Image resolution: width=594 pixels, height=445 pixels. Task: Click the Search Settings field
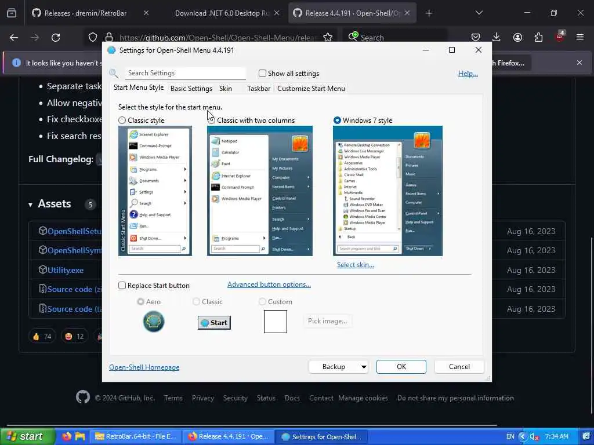click(185, 73)
